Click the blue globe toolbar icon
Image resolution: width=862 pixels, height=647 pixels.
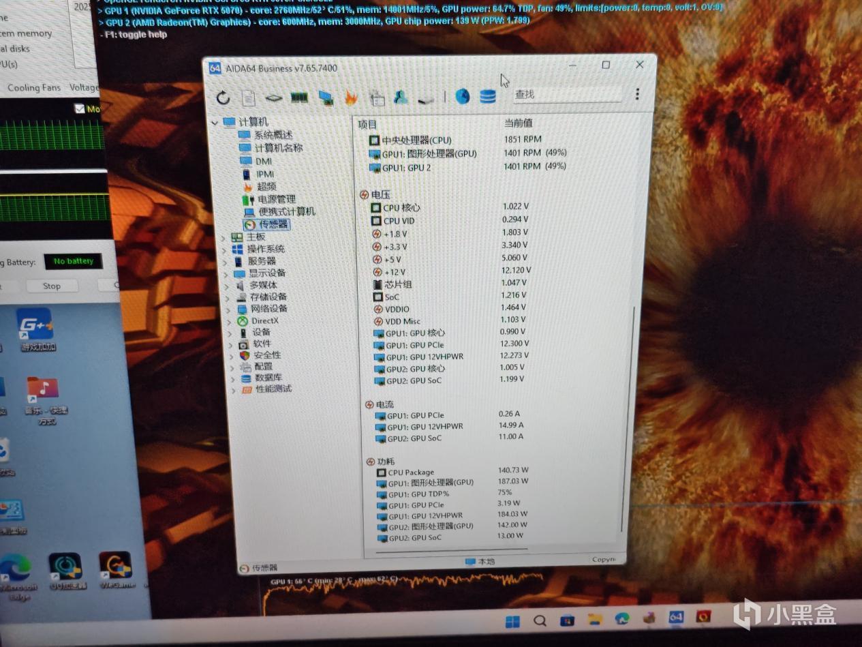coord(463,96)
